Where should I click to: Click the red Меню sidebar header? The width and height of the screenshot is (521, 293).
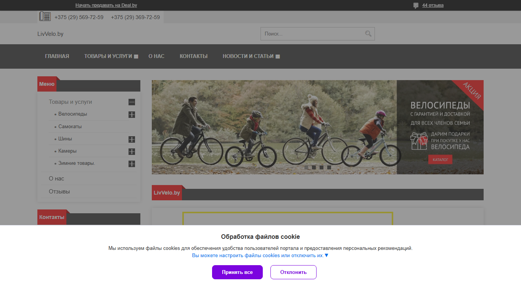pyautogui.click(x=47, y=84)
